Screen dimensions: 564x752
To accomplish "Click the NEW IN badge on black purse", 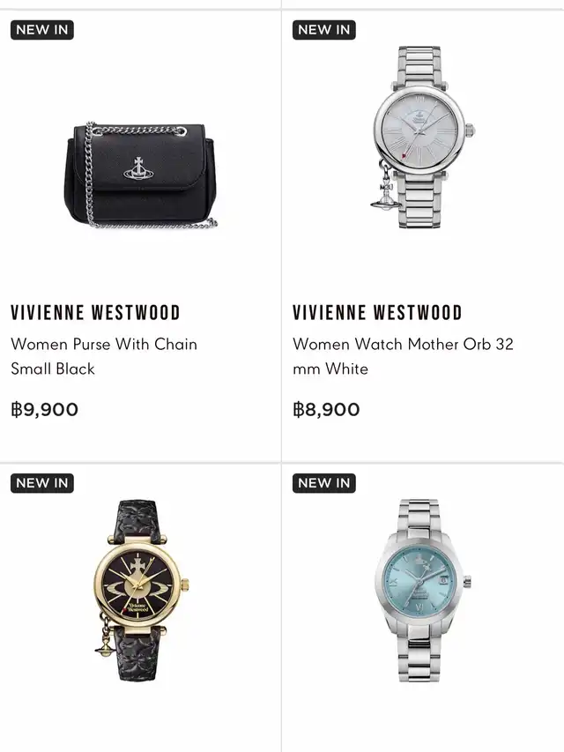I will [41, 30].
